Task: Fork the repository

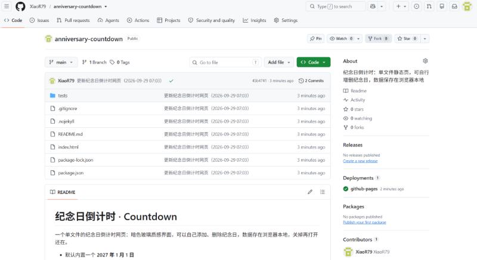Action: tap(378, 39)
